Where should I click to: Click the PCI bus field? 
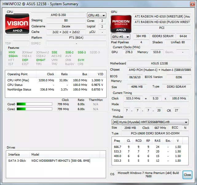(x=162, y=28)
